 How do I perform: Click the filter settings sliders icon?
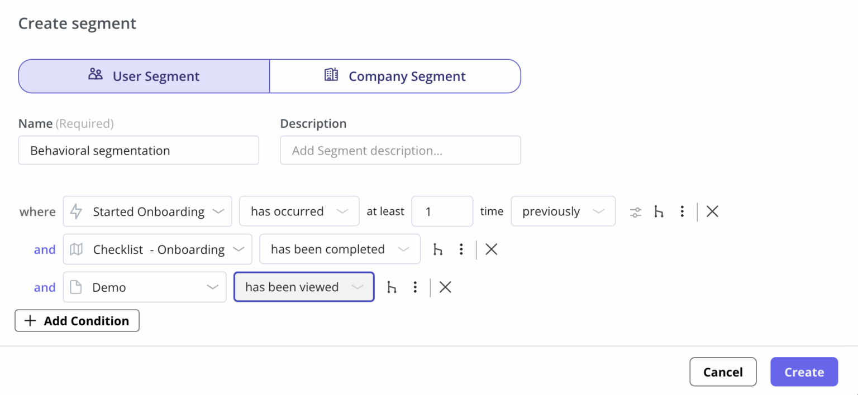636,212
